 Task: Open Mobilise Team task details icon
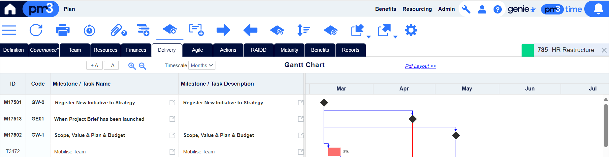[x=172, y=152]
